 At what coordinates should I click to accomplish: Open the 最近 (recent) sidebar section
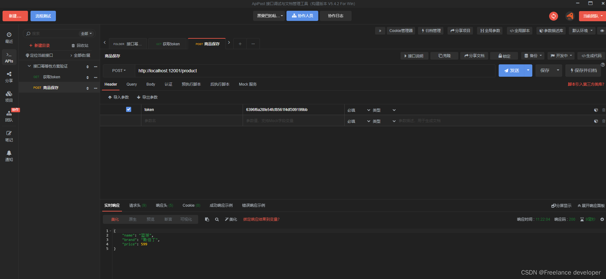tap(9, 38)
